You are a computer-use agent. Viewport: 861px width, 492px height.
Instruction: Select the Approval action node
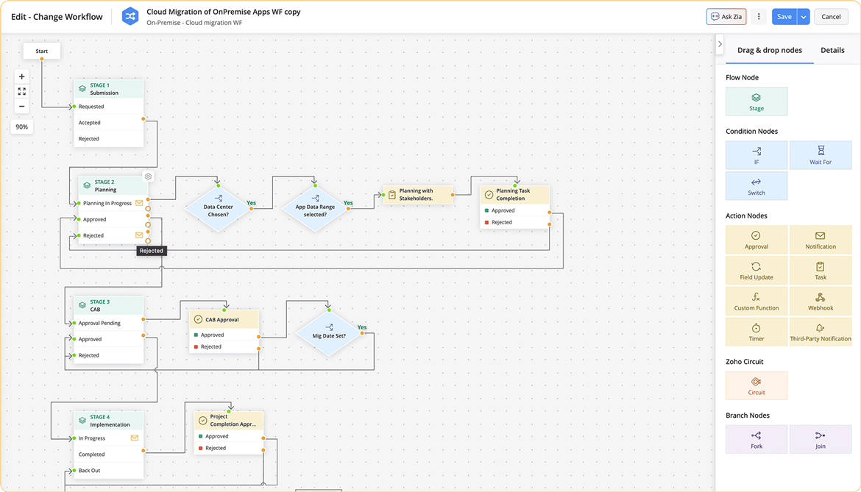pos(756,239)
